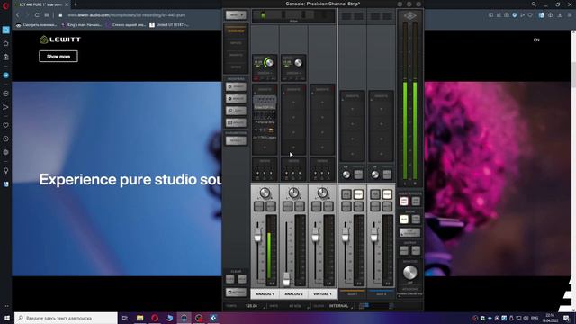Click the monitor level knob
This screenshot has height=324, width=576.
[409, 272]
